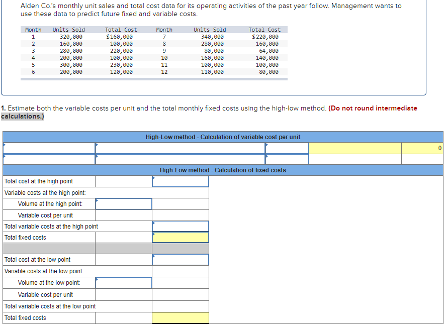Open first dropdown cell in variable cost second row
The height and width of the screenshot is (328, 447).
49,159
